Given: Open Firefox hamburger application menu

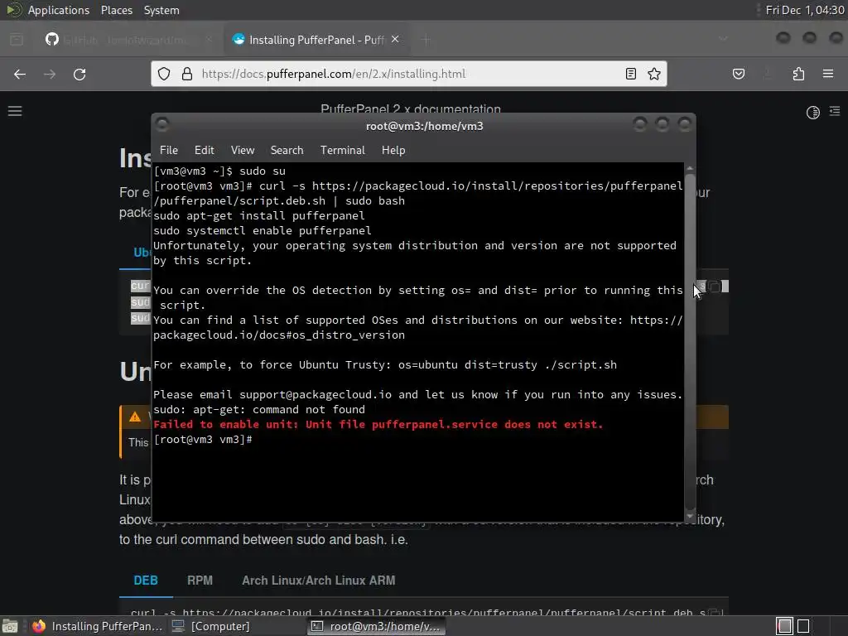Looking at the screenshot, I should click(828, 74).
